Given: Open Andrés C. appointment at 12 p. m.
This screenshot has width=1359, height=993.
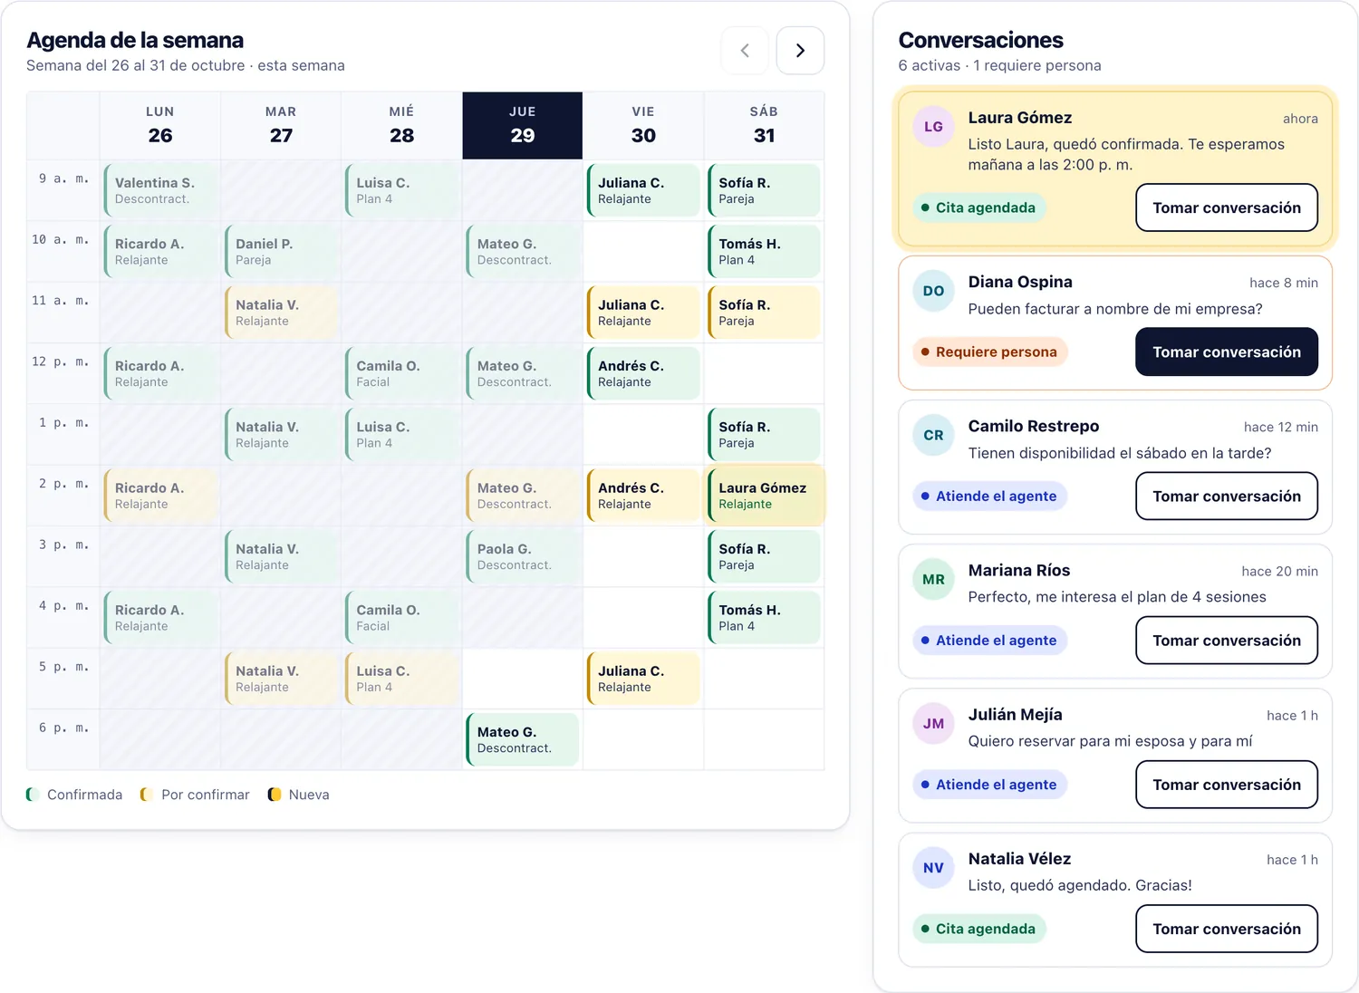Looking at the screenshot, I should (x=643, y=373).
